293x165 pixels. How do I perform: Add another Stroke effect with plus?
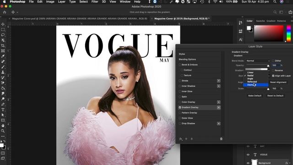click(218, 81)
